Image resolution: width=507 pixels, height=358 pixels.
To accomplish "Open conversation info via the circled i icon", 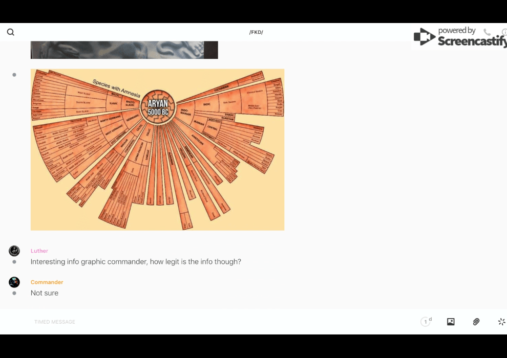I will (504, 32).
